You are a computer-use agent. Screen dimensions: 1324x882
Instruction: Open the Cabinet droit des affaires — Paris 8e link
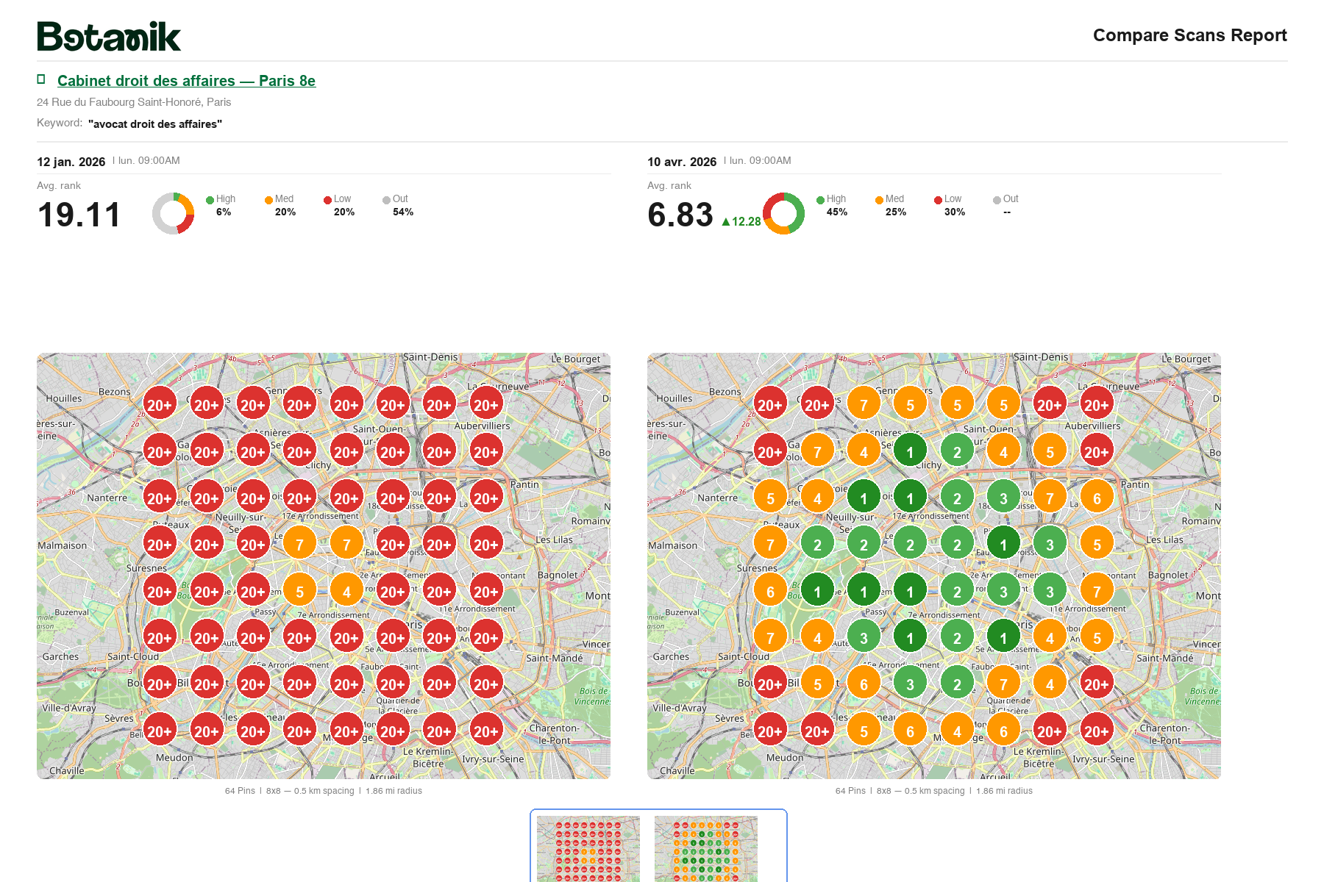pyautogui.click(x=186, y=81)
